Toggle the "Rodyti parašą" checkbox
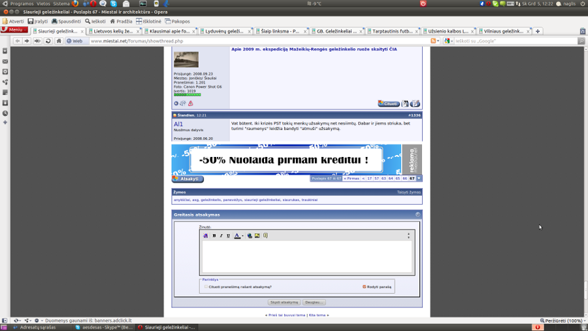 [x=365, y=287]
